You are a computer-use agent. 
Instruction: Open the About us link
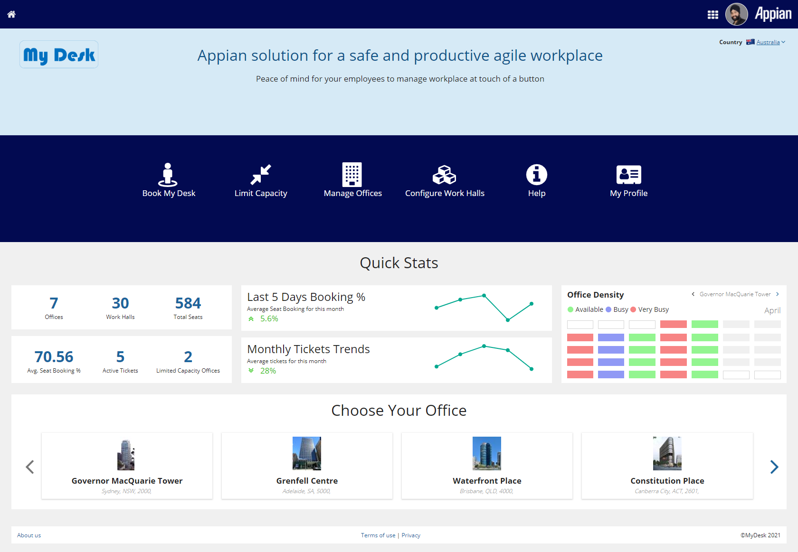pos(29,535)
